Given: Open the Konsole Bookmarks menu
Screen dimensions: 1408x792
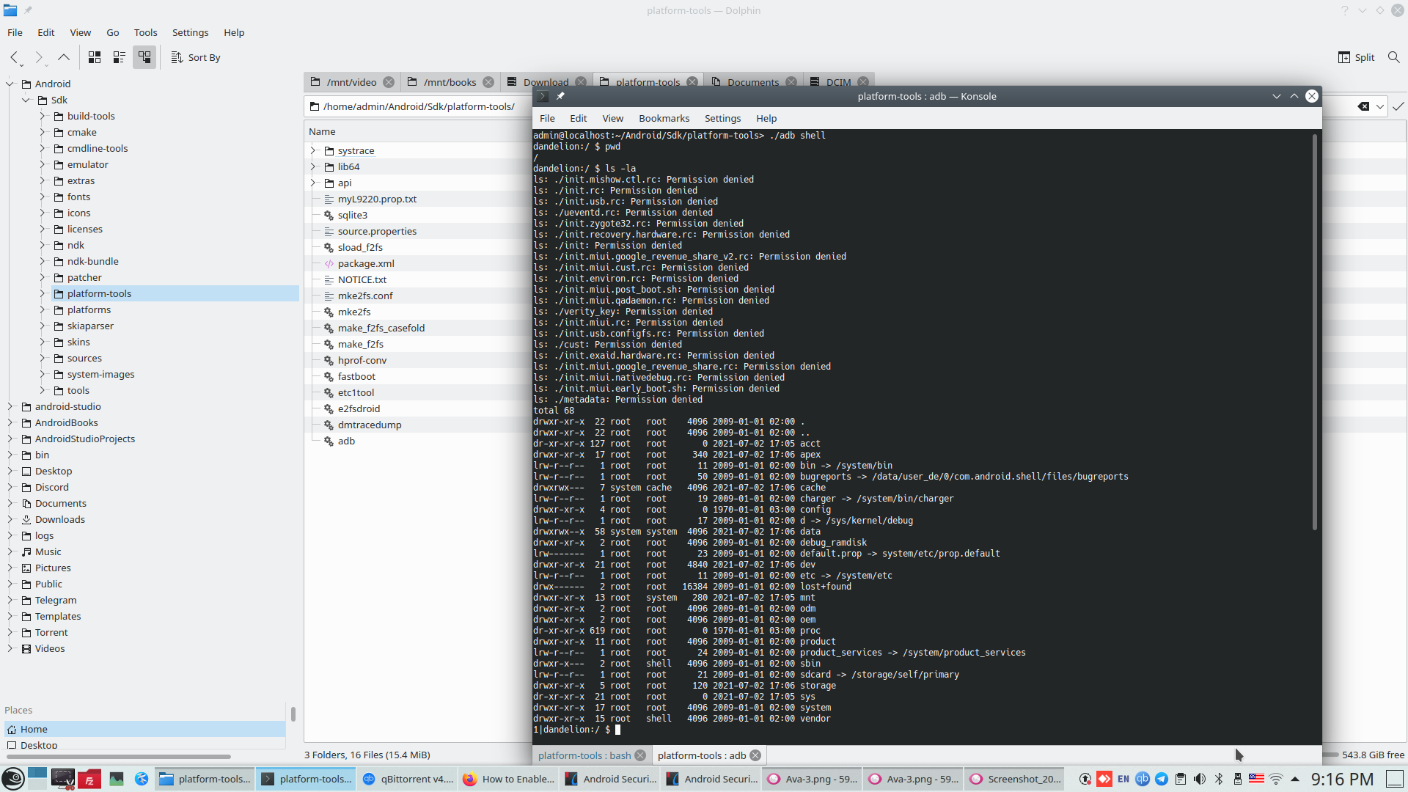Looking at the screenshot, I should click(663, 118).
